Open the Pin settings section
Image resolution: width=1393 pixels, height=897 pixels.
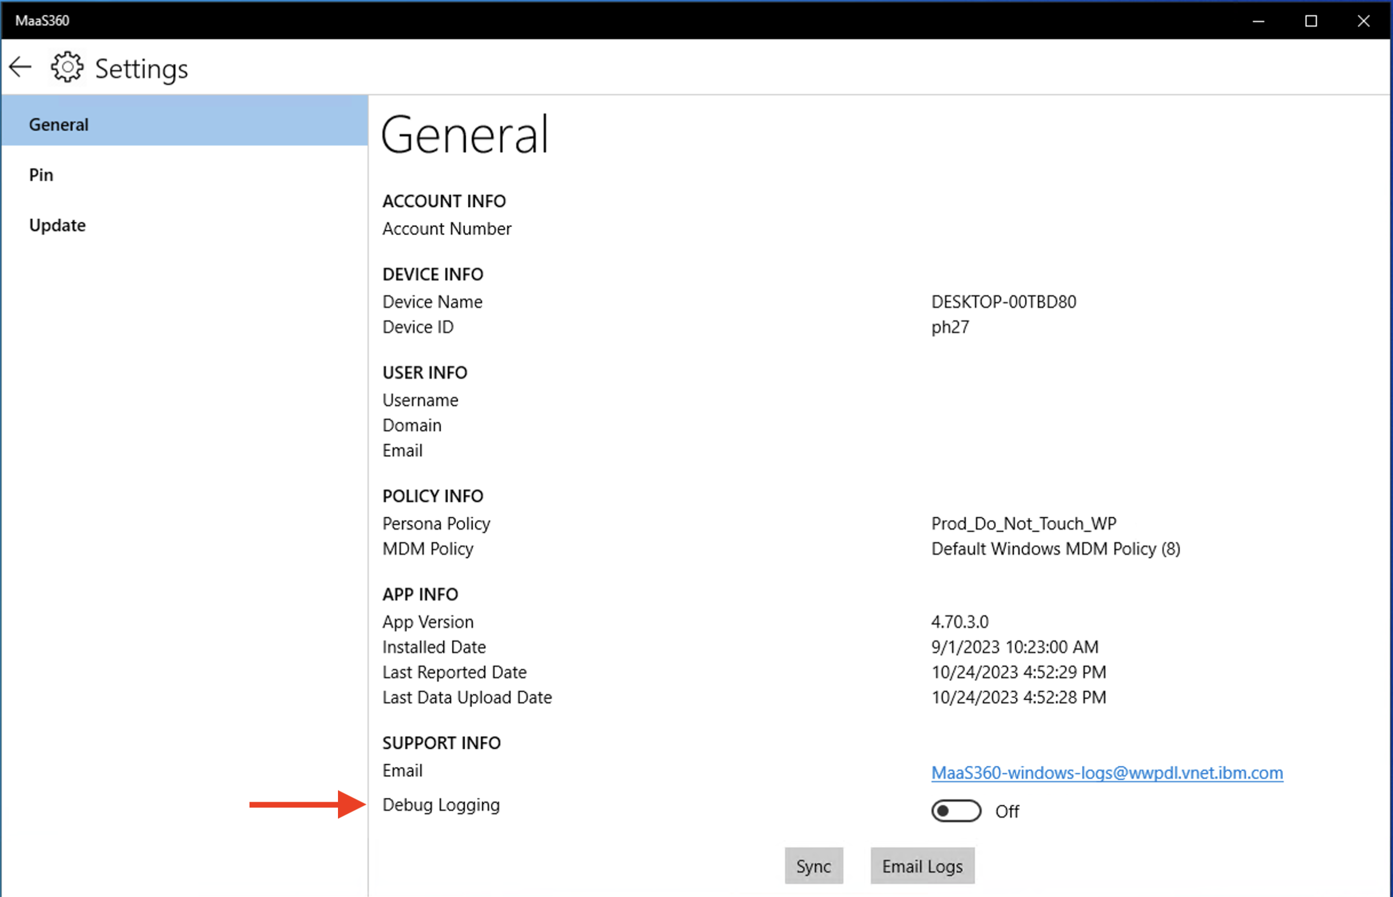[184, 175]
